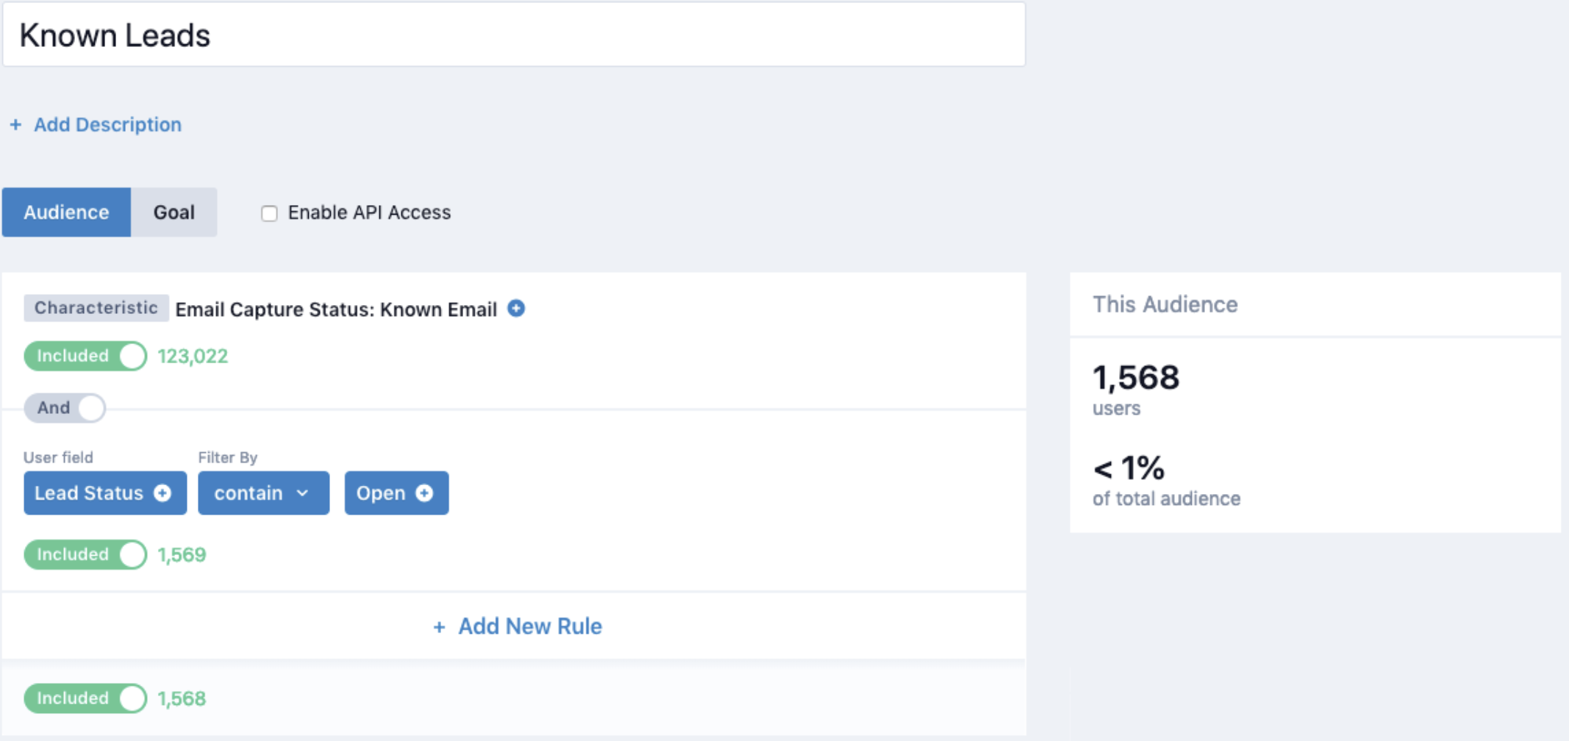The image size is (1569, 741).
Task: Click the plus icon on the Open value
Action: pyautogui.click(x=424, y=493)
